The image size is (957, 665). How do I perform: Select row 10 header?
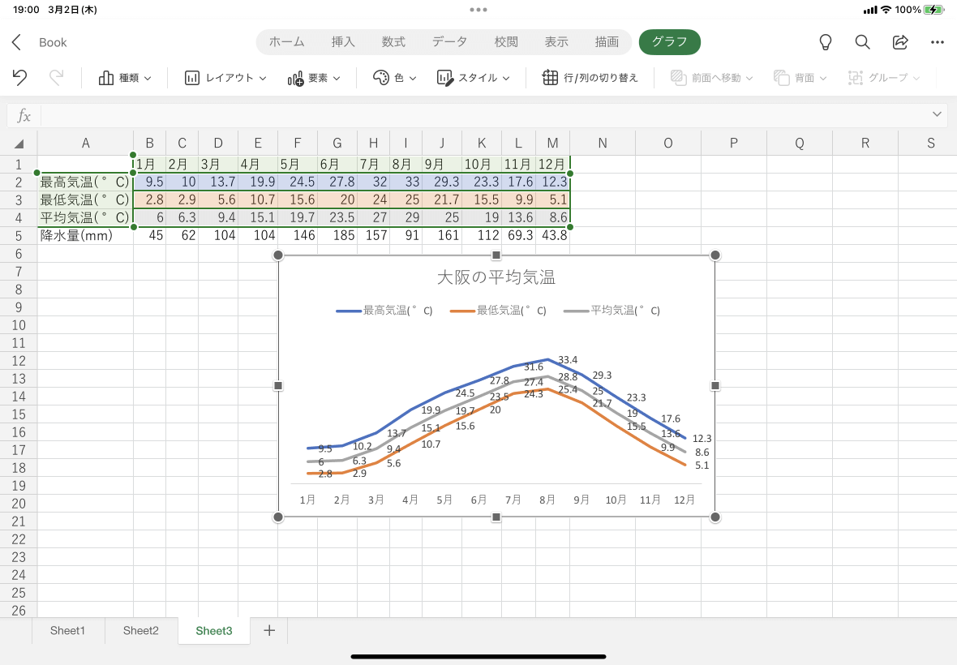pos(19,325)
